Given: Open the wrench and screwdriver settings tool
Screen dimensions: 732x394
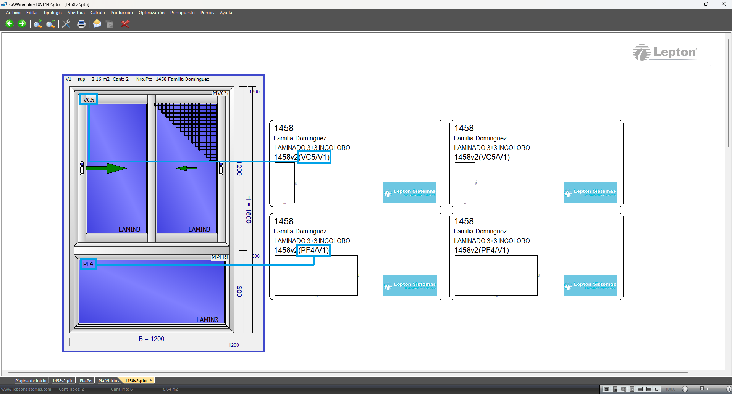Looking at the screenshot, I should click(x=66, y=24).
